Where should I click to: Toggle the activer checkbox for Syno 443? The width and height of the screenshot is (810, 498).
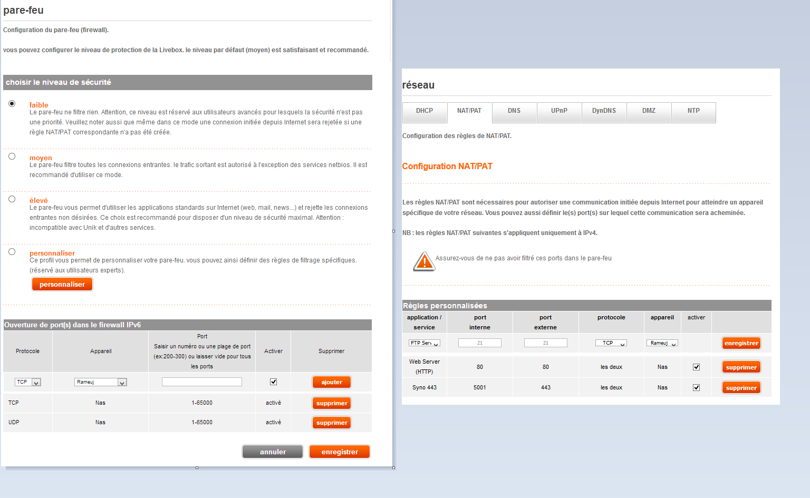(696, 387)
